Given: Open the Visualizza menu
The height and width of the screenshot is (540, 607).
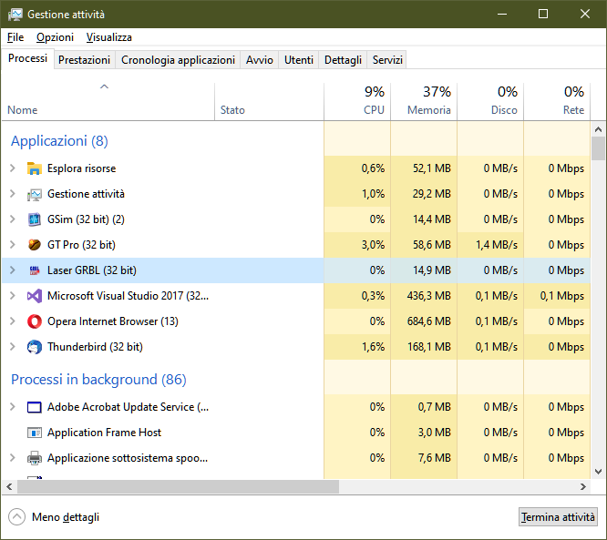Looking at the screenshot, I should 108,37.
